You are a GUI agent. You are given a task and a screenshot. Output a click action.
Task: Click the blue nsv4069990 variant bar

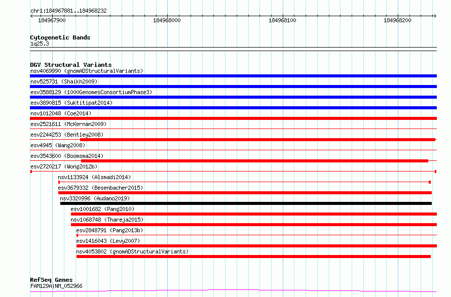[233, 76]
